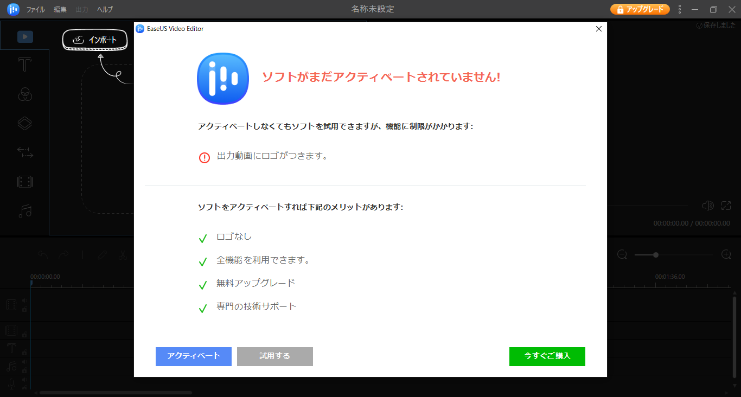741x397 pixels.
Task: Open the Filters panel icon in sidebar
Action: coord(25,95)
